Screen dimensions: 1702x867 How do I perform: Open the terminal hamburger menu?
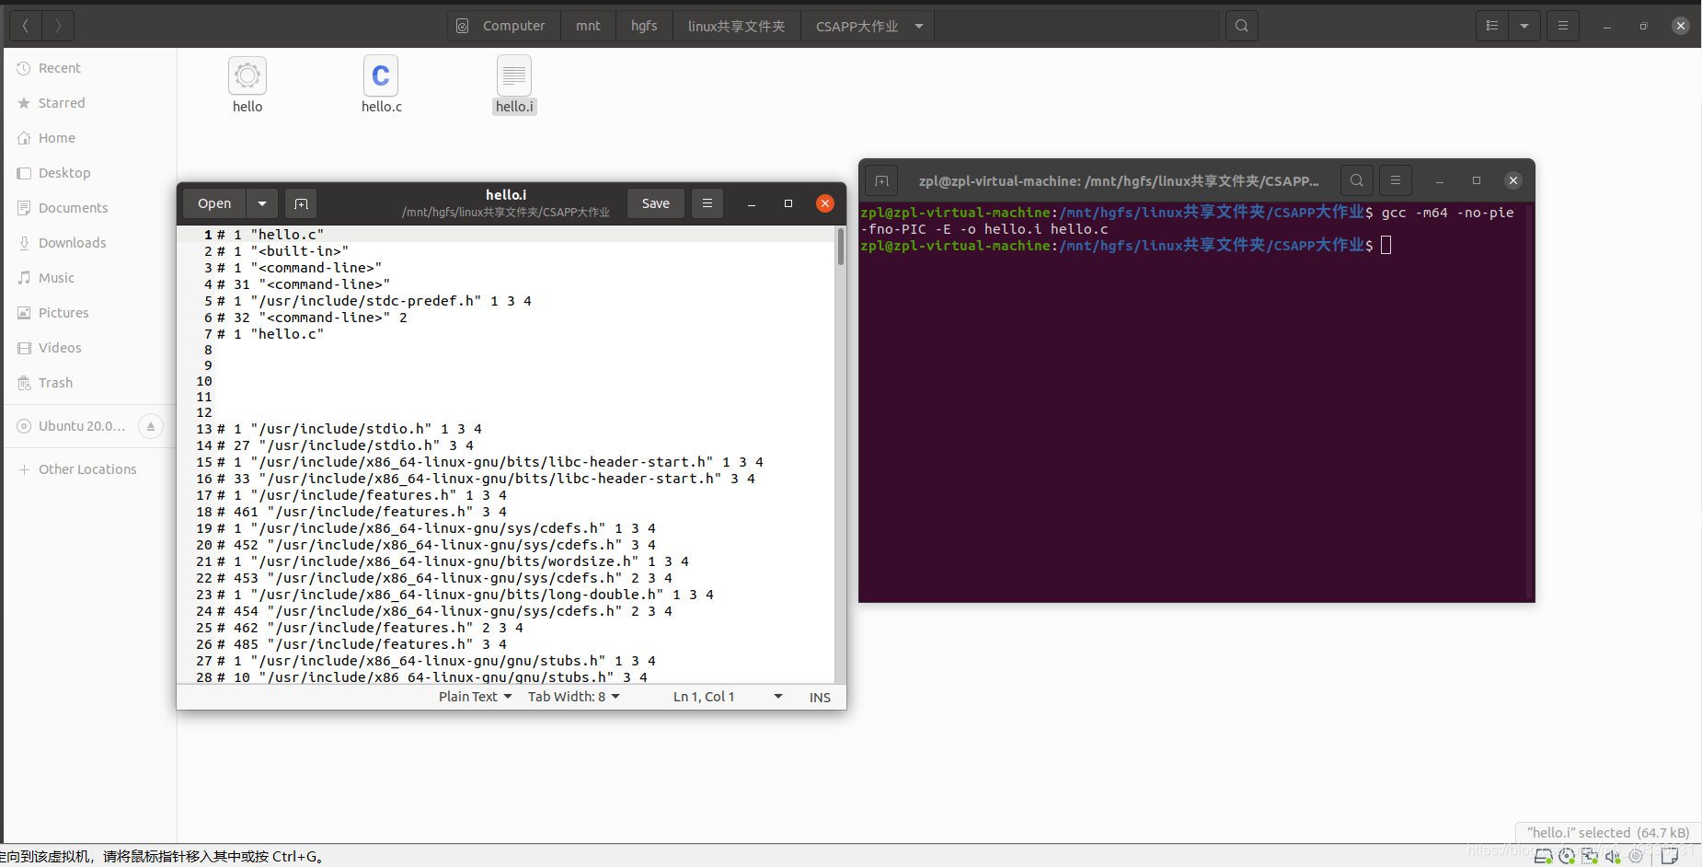coord(1396,180)
